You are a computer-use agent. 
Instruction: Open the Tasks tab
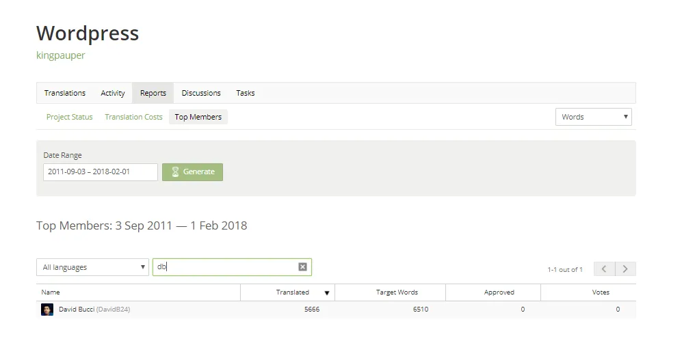(246, 93)
